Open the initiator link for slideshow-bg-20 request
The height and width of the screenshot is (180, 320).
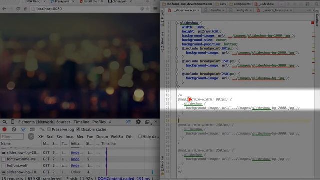(x=76, y=152)
